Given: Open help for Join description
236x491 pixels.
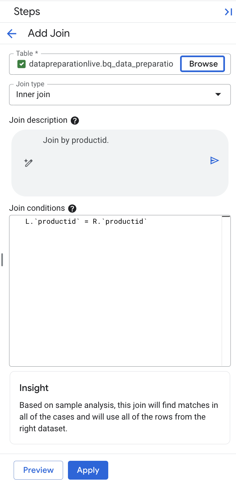Looking at the screenshot, I should pyautogui.click(x=75, y=120).
